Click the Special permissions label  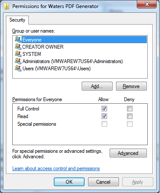37,124
